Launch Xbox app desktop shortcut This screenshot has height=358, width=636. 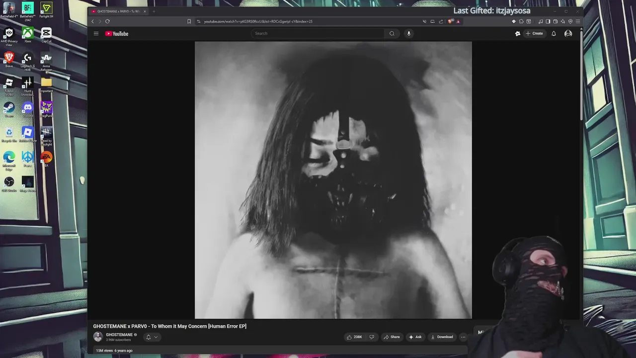pos(28,35)
